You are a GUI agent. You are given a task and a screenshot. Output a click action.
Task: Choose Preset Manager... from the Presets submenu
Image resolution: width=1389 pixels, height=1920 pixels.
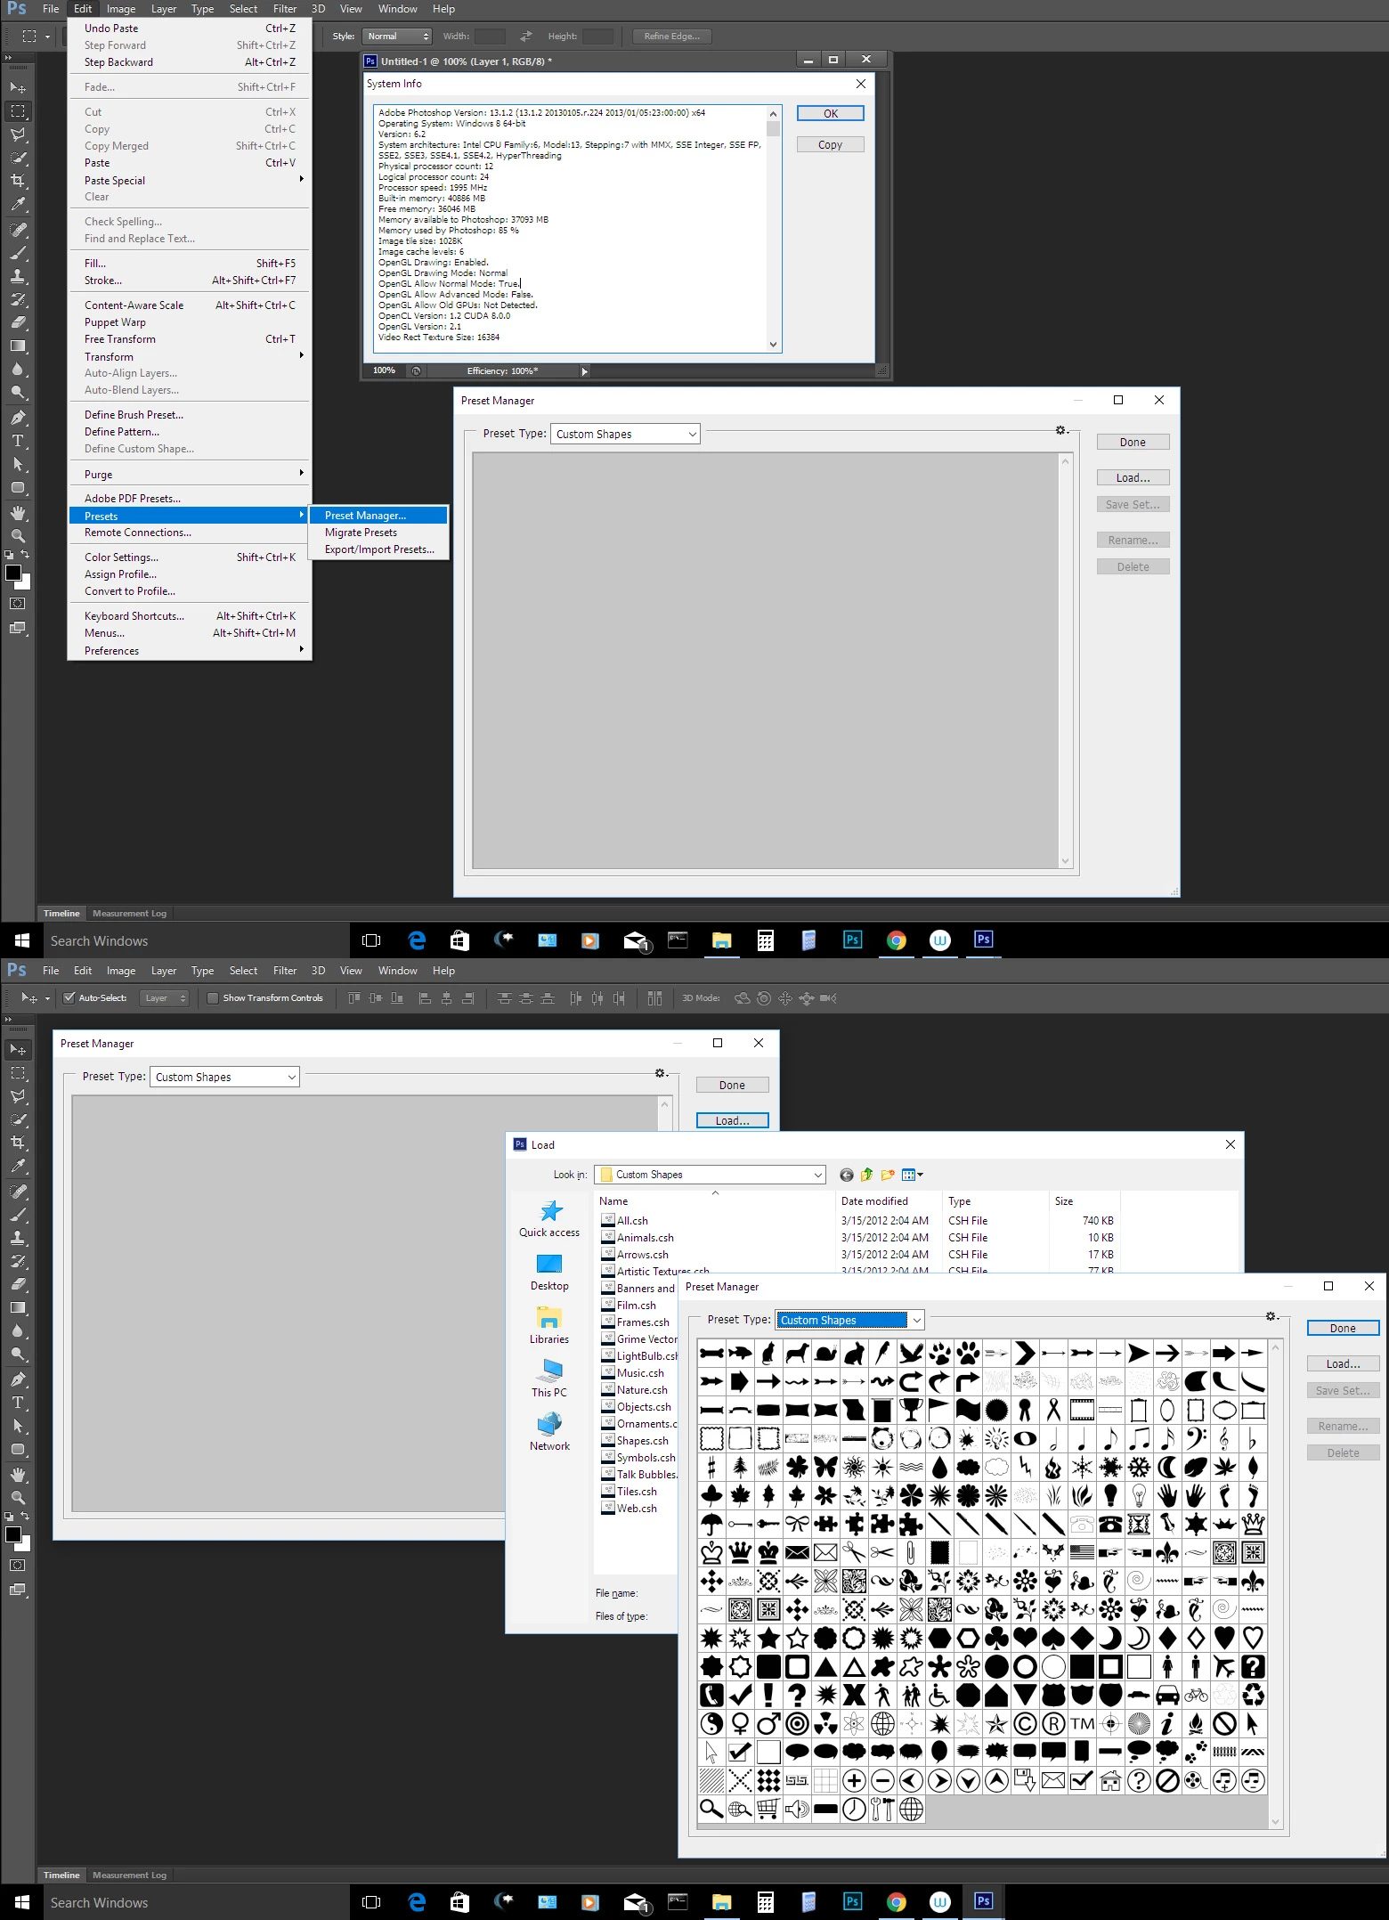(378, 516)
